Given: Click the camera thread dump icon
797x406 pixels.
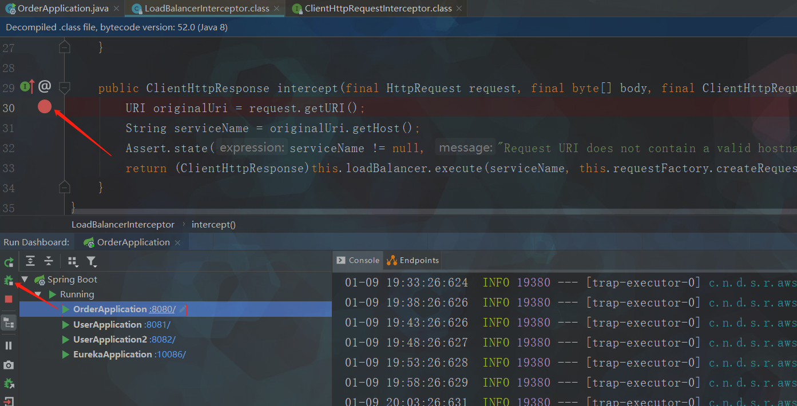Looking at the screenshot, I should coord(9,365).
